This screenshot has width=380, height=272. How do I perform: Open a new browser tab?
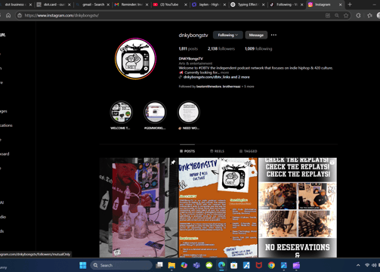click(x=350, y=5)
